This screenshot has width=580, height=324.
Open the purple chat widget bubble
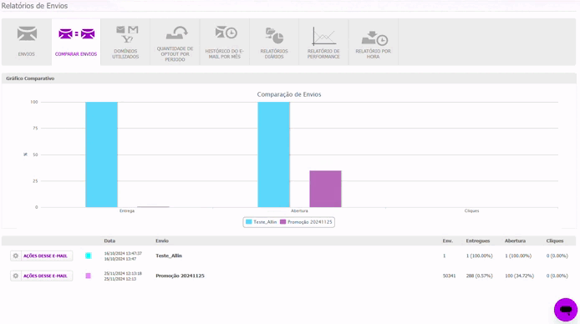tap(566, 310)
